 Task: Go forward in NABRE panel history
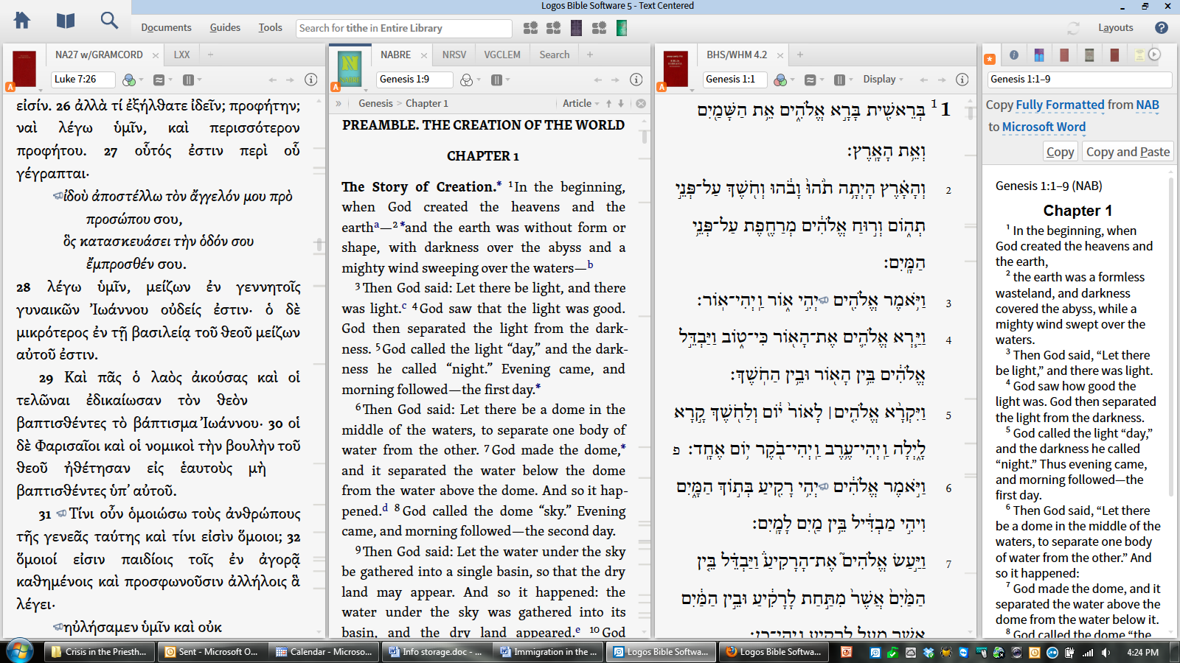tap(616, 80)
